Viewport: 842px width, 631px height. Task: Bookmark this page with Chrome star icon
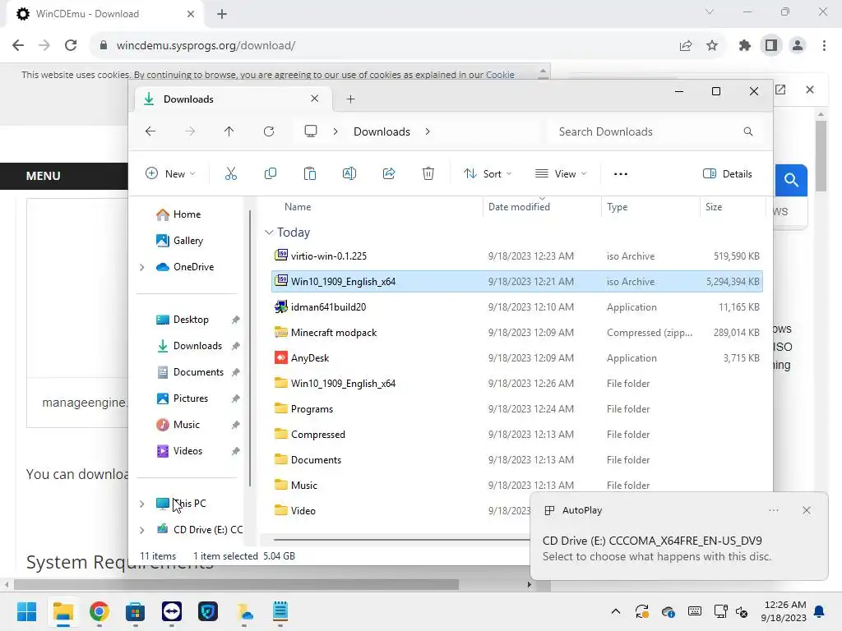(712, 46)
